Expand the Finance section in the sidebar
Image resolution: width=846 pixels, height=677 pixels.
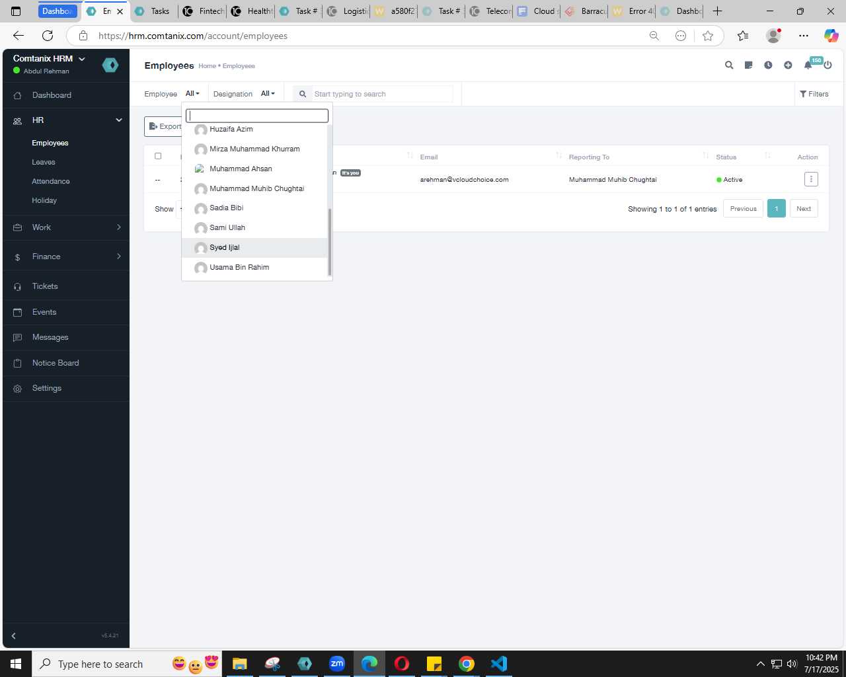[119, 257]
